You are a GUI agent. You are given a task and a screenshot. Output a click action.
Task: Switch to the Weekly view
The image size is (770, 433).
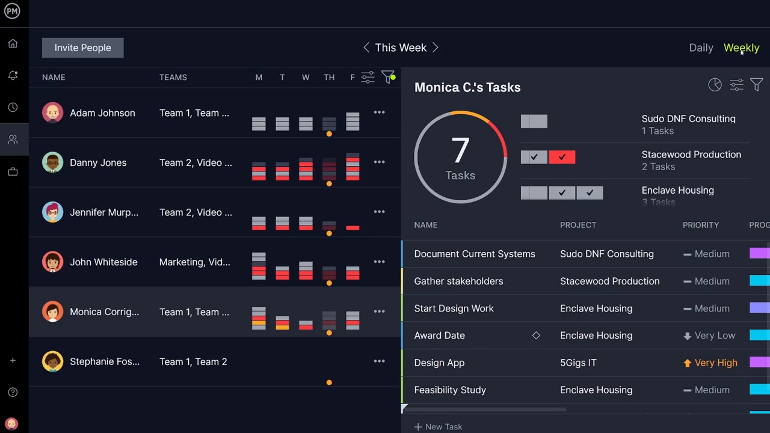coord(741,48)
